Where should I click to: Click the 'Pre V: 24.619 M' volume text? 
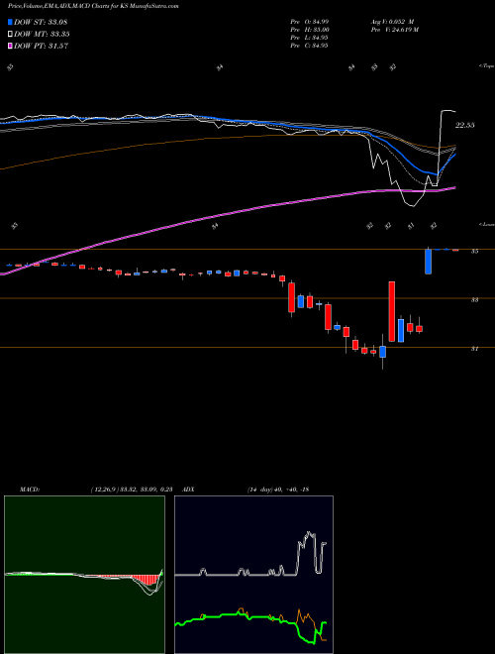pos(395,30)
